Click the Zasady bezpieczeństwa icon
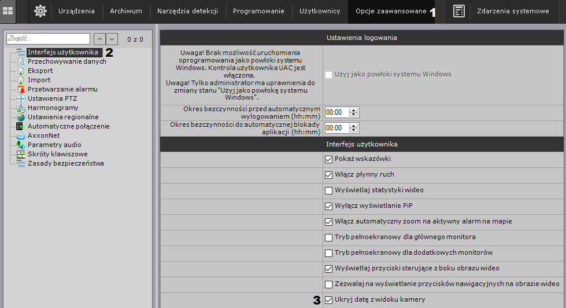The height and width of the screenshot is (308, 566). click(x=21, y=163)
